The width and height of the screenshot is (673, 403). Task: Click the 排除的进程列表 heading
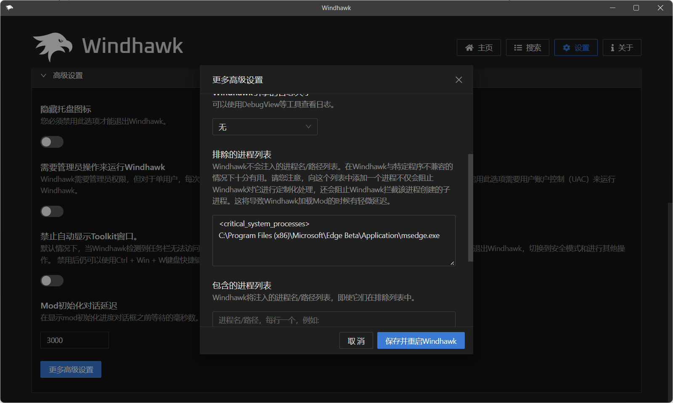[x=242, y=154]
